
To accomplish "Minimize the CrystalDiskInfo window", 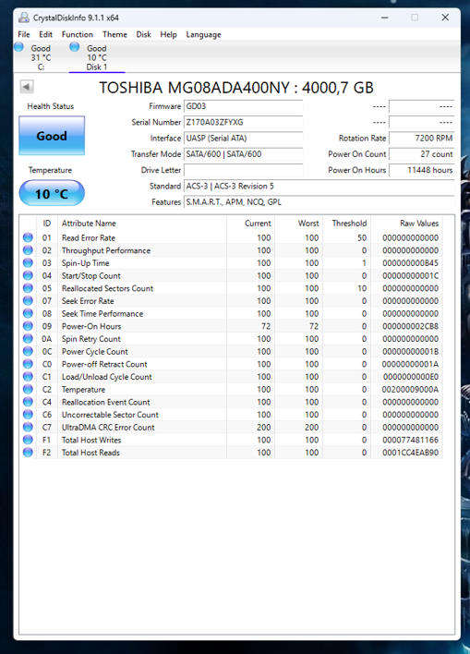I will (x=384, y=18).
